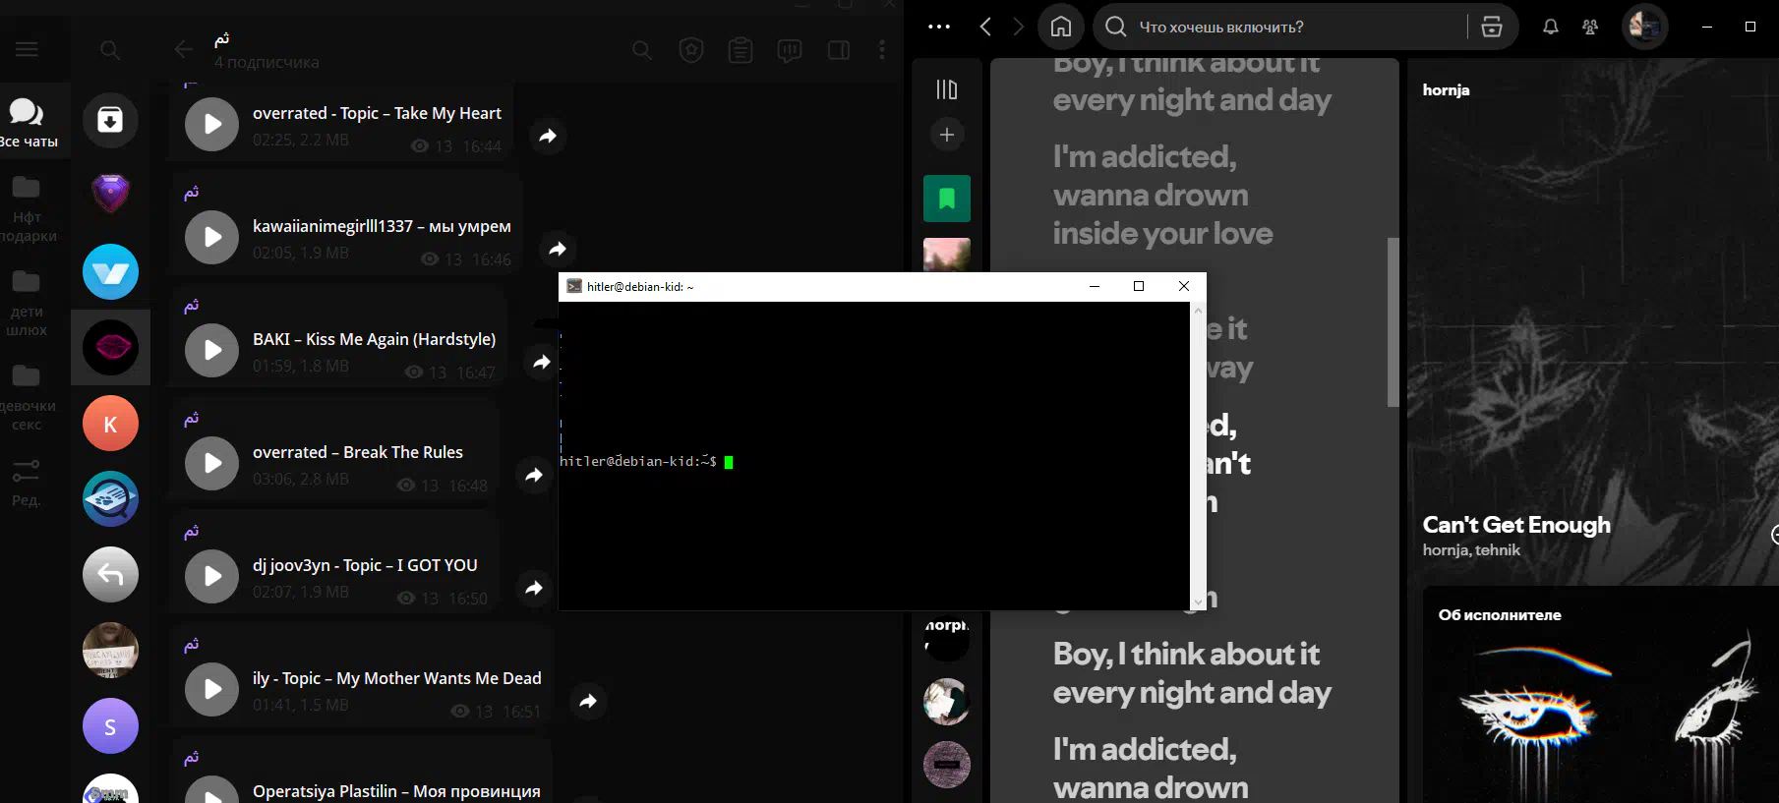Forward 'My Mother Wants Me Dead' message
The image size is (1779, 803).
tap(588, 701)
